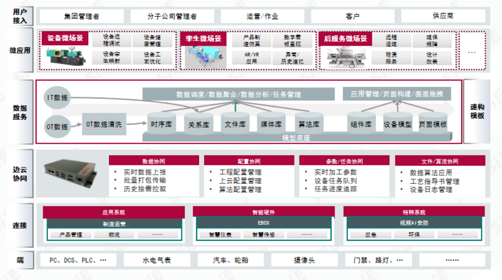Click the PC、DCS、PLC box
The width and height of the screenshot is (502, 280).
pyautogui.click(x=78, y=260)
